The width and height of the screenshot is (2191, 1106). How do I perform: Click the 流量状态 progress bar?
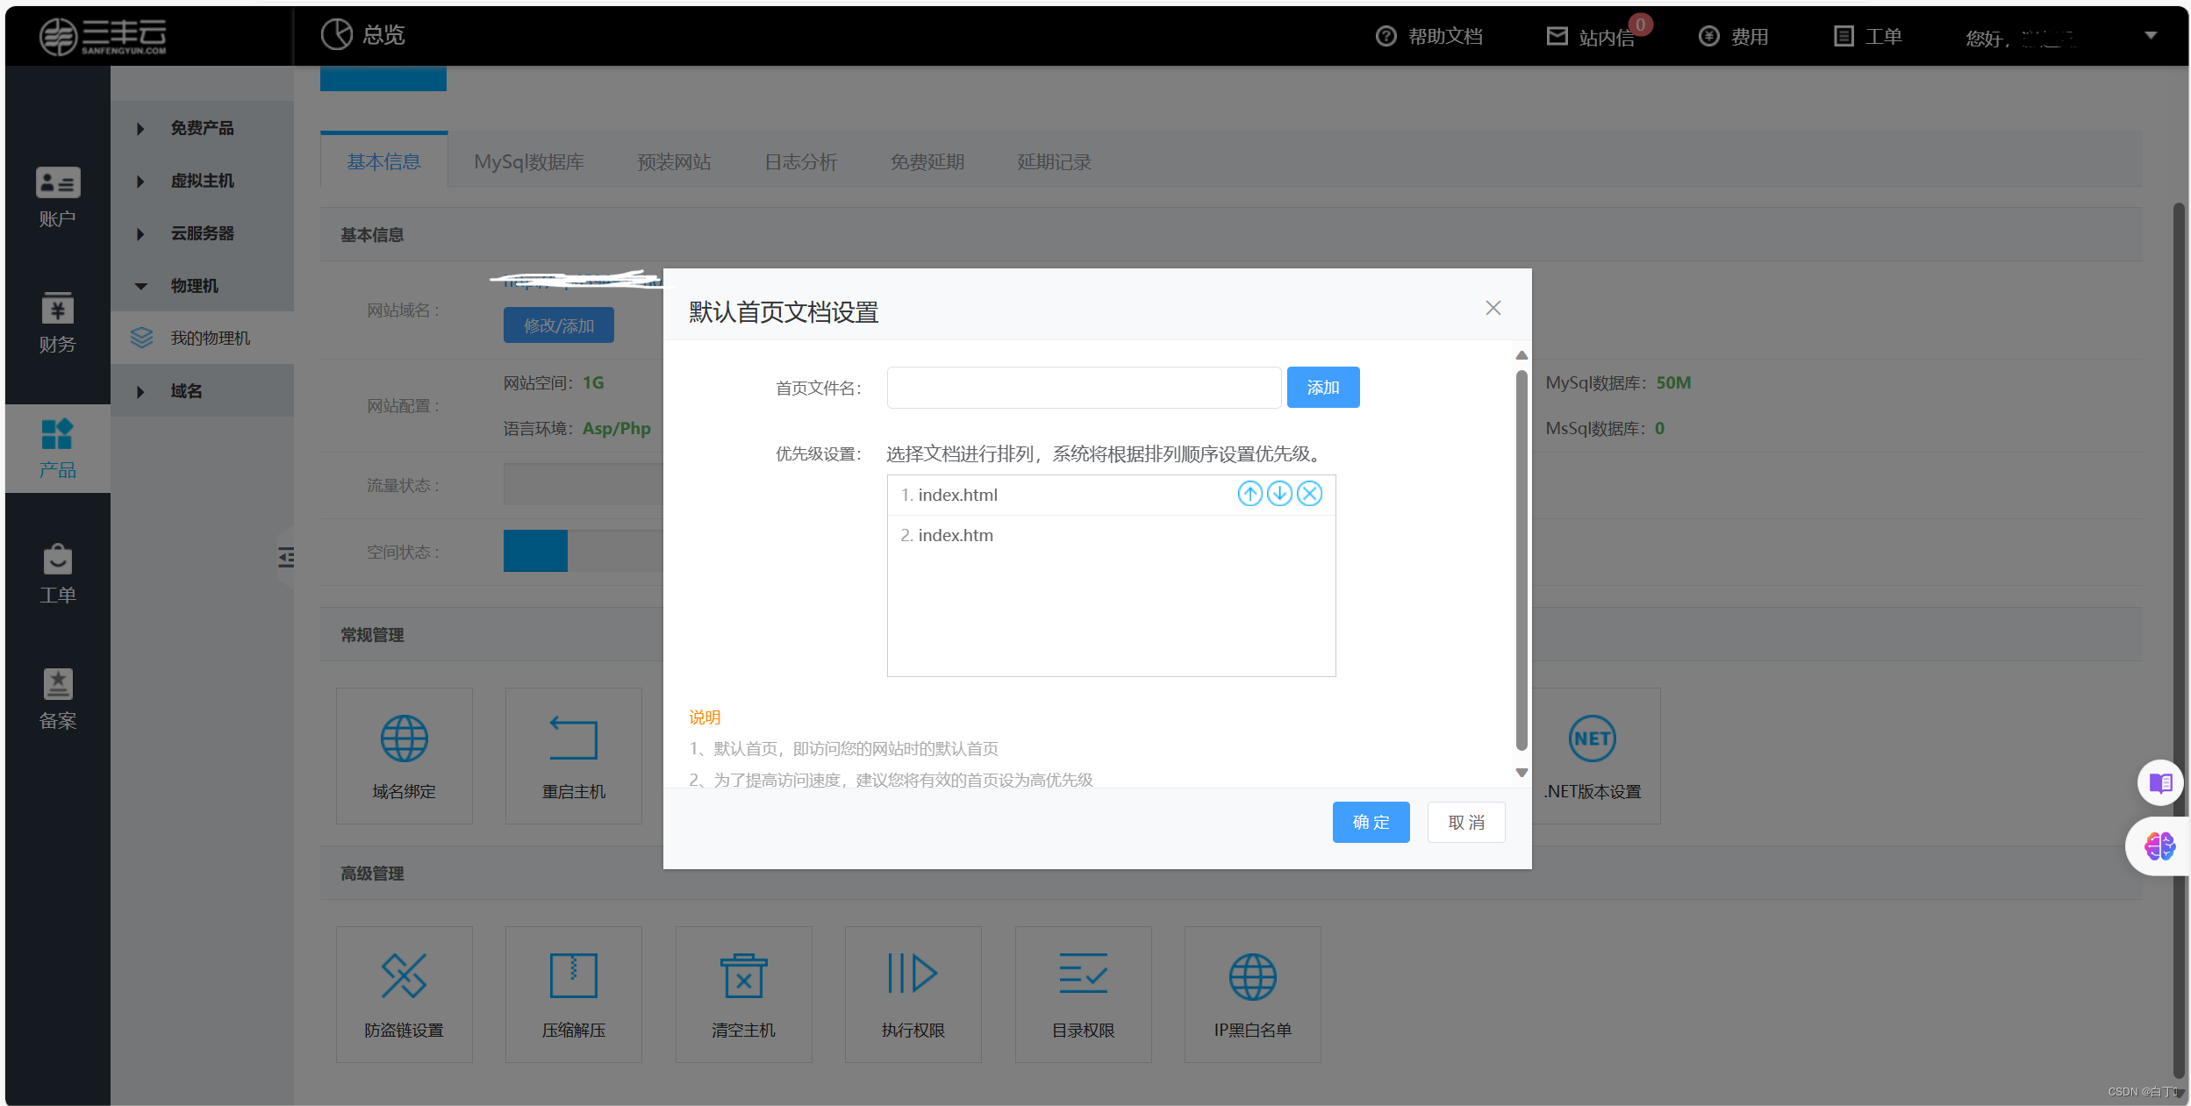[583, 484]
